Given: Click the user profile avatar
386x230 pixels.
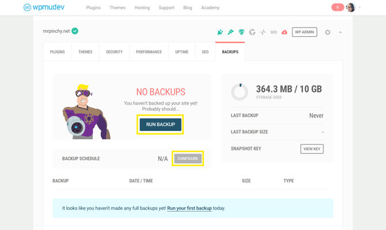Looking at the screenshot, I should point(350,7).
